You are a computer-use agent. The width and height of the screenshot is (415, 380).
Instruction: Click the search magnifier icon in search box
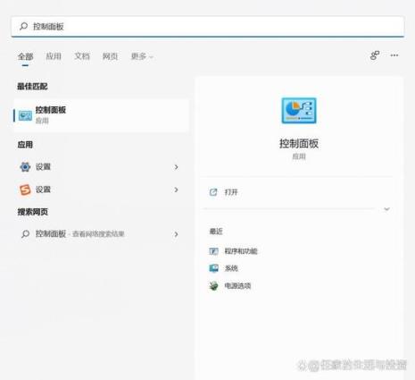23,26
